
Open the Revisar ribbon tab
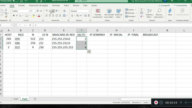(x=76, y=5)
